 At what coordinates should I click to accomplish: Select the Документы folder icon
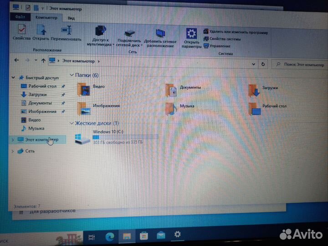(x=171, y=90)
